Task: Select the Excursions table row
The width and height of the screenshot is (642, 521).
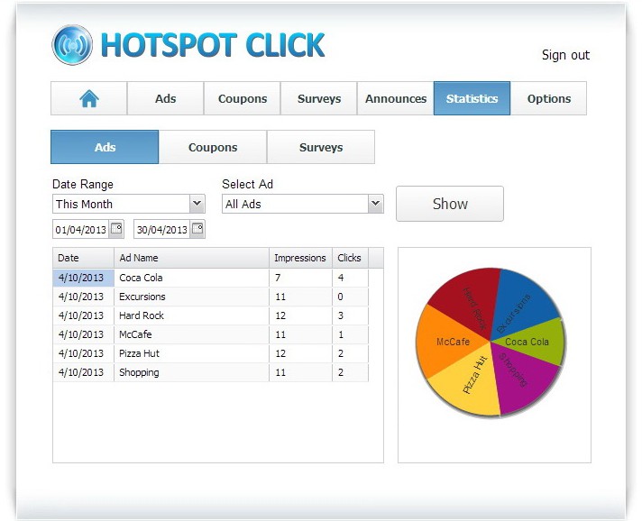Action: (210, 297)
